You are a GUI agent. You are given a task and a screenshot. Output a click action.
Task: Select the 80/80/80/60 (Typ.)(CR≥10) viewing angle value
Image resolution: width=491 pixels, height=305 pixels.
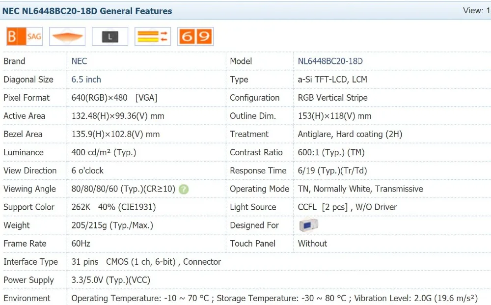coord(123,189)
